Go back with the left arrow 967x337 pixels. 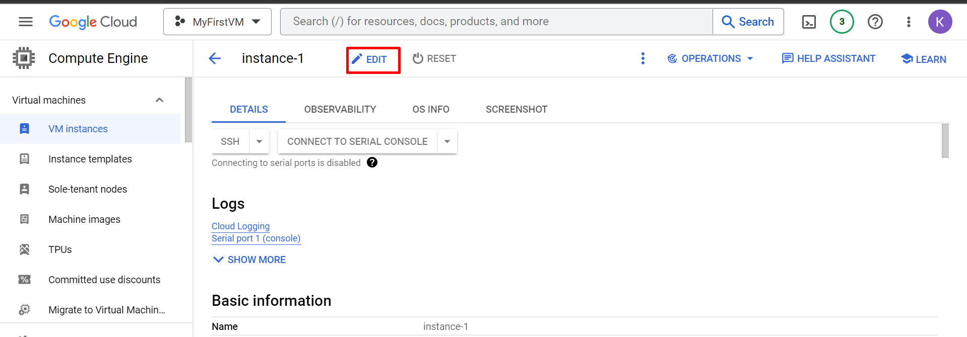pyautogui.click(x=215, y=58)
